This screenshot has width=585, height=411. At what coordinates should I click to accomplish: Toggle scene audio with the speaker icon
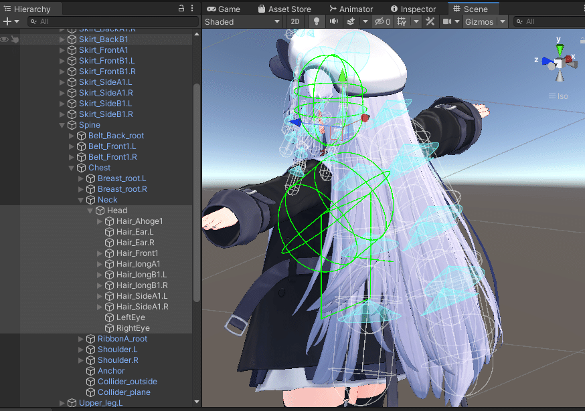tap(333, 21)
